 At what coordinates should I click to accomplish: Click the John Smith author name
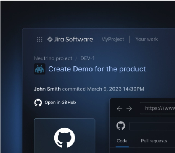[x=47, y=89]
